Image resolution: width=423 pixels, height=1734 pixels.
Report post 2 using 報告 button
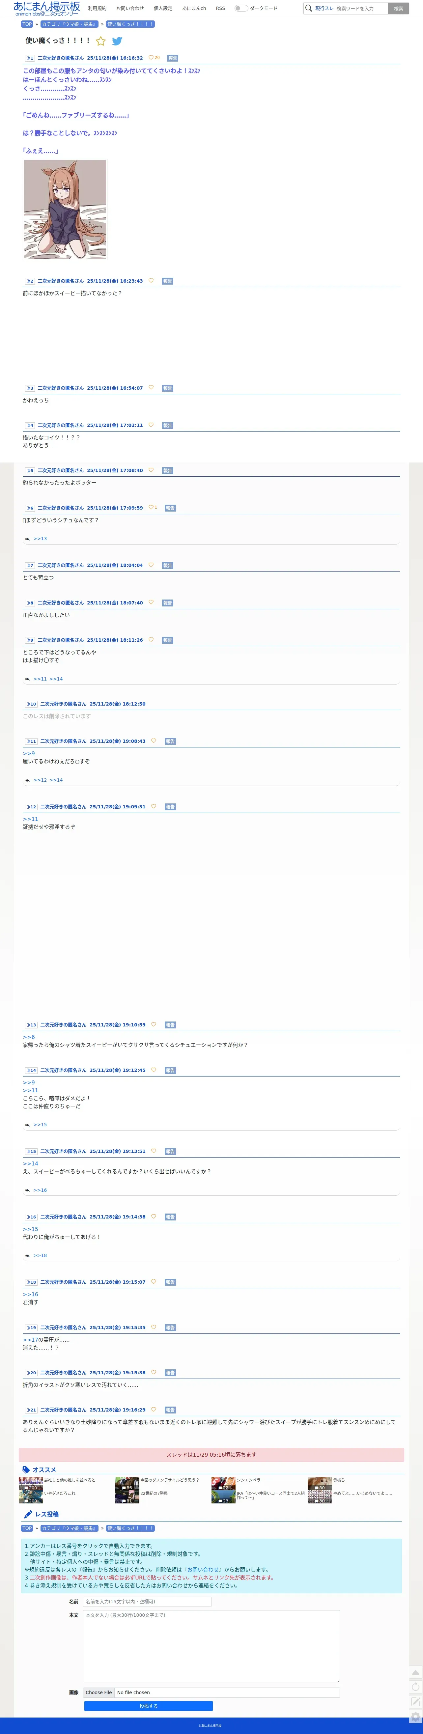pyautogui.click(x=168, y=281)
